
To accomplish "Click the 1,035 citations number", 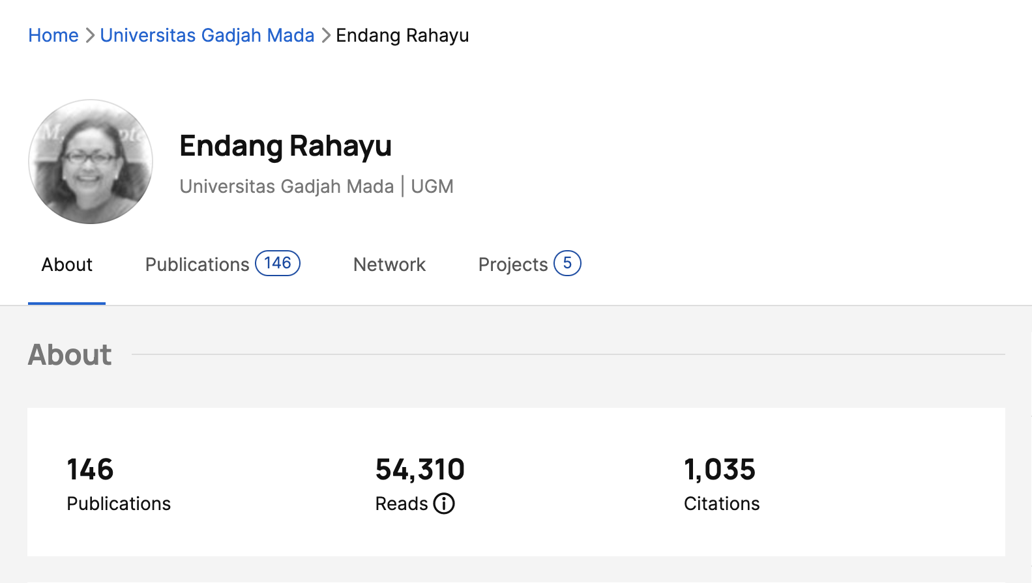I will (x=720, y=470).
